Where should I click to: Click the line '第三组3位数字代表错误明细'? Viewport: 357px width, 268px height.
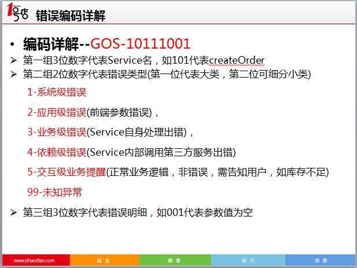(138, 212)
